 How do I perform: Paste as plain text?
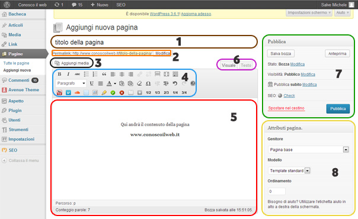[122, 83]
